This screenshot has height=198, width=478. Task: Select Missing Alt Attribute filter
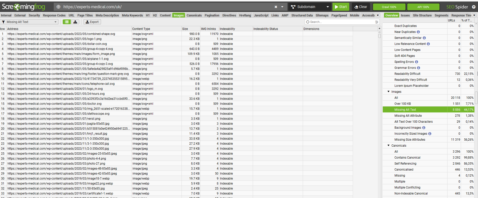(x=428, y=116)
